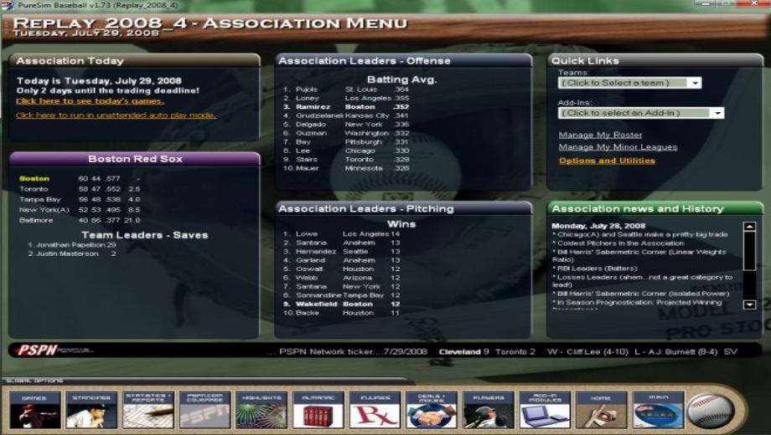Open the Highlights fireworks icon
This screenshot has height=435, width=771.
click(261, 409)
